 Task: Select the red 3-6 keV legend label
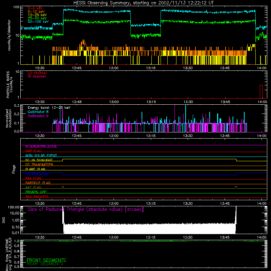coord(35,8)
